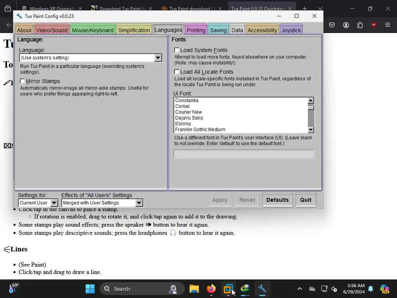Enable Load All Locale Fonts checkbox
The image size is (397, 298).
click(177, 72)
